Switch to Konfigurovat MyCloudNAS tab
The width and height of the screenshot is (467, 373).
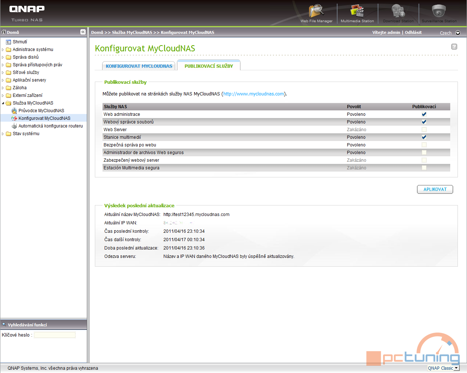click(x=139, y=66)
